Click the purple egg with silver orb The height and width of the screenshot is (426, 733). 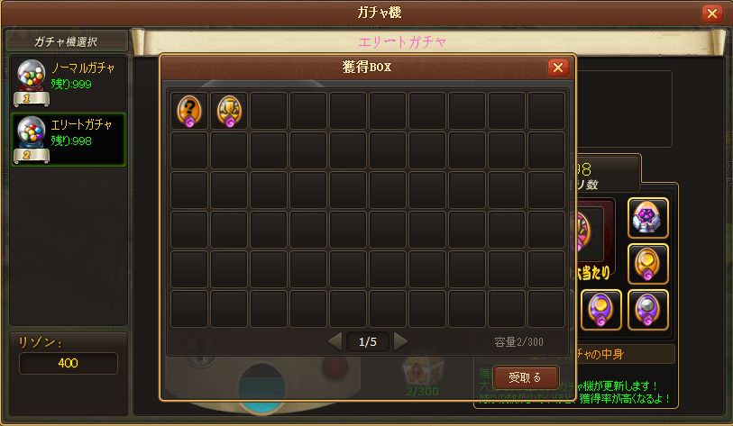pyautogui.click(x=647, y=310)
